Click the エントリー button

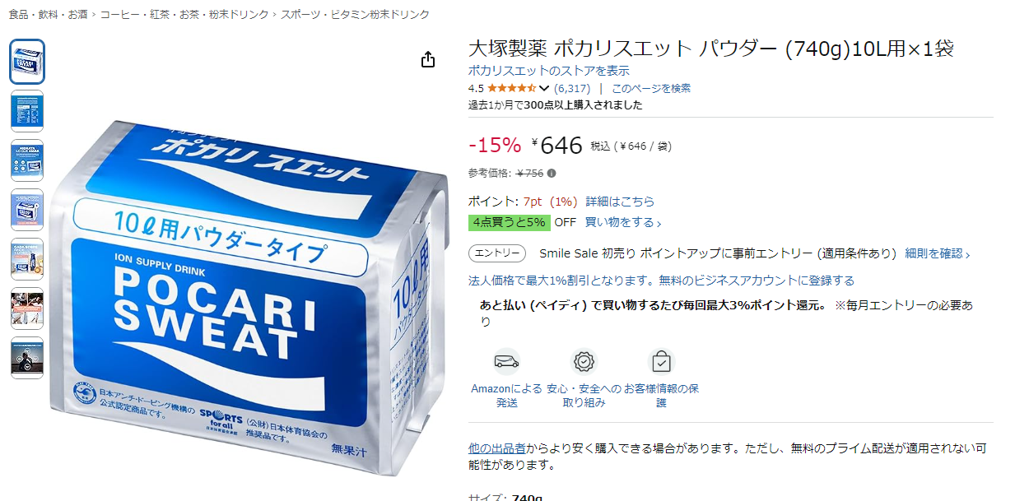click(497, 253)
